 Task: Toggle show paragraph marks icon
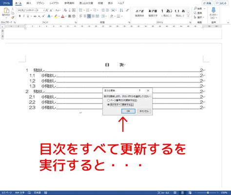coord(128,10)
